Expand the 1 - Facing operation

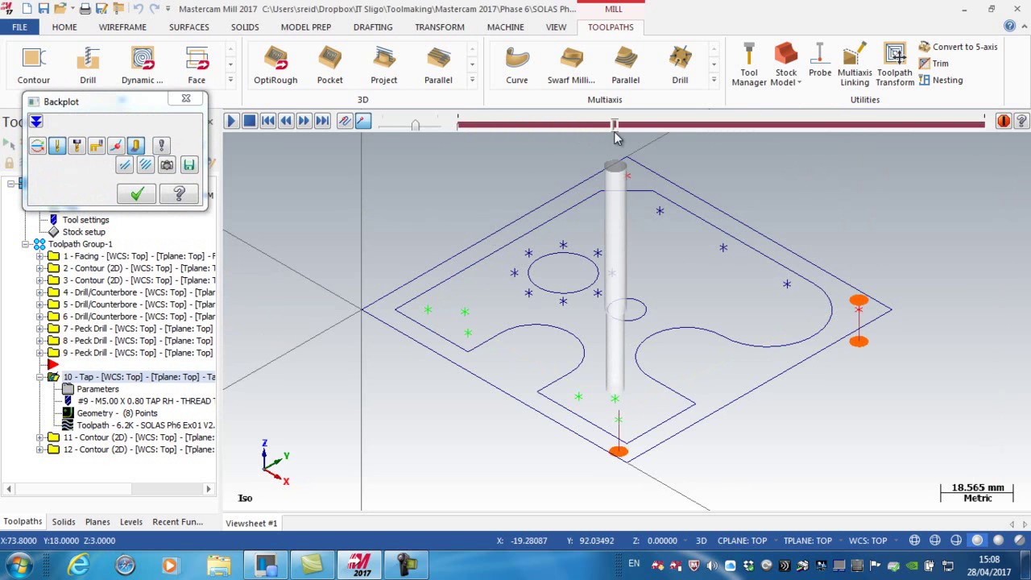click(40, 256)
